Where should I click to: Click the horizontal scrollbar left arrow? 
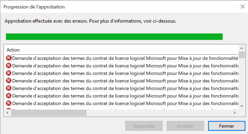7,113
